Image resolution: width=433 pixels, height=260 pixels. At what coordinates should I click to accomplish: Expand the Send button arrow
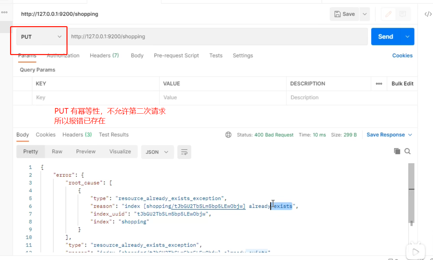[x=408, y=37]
